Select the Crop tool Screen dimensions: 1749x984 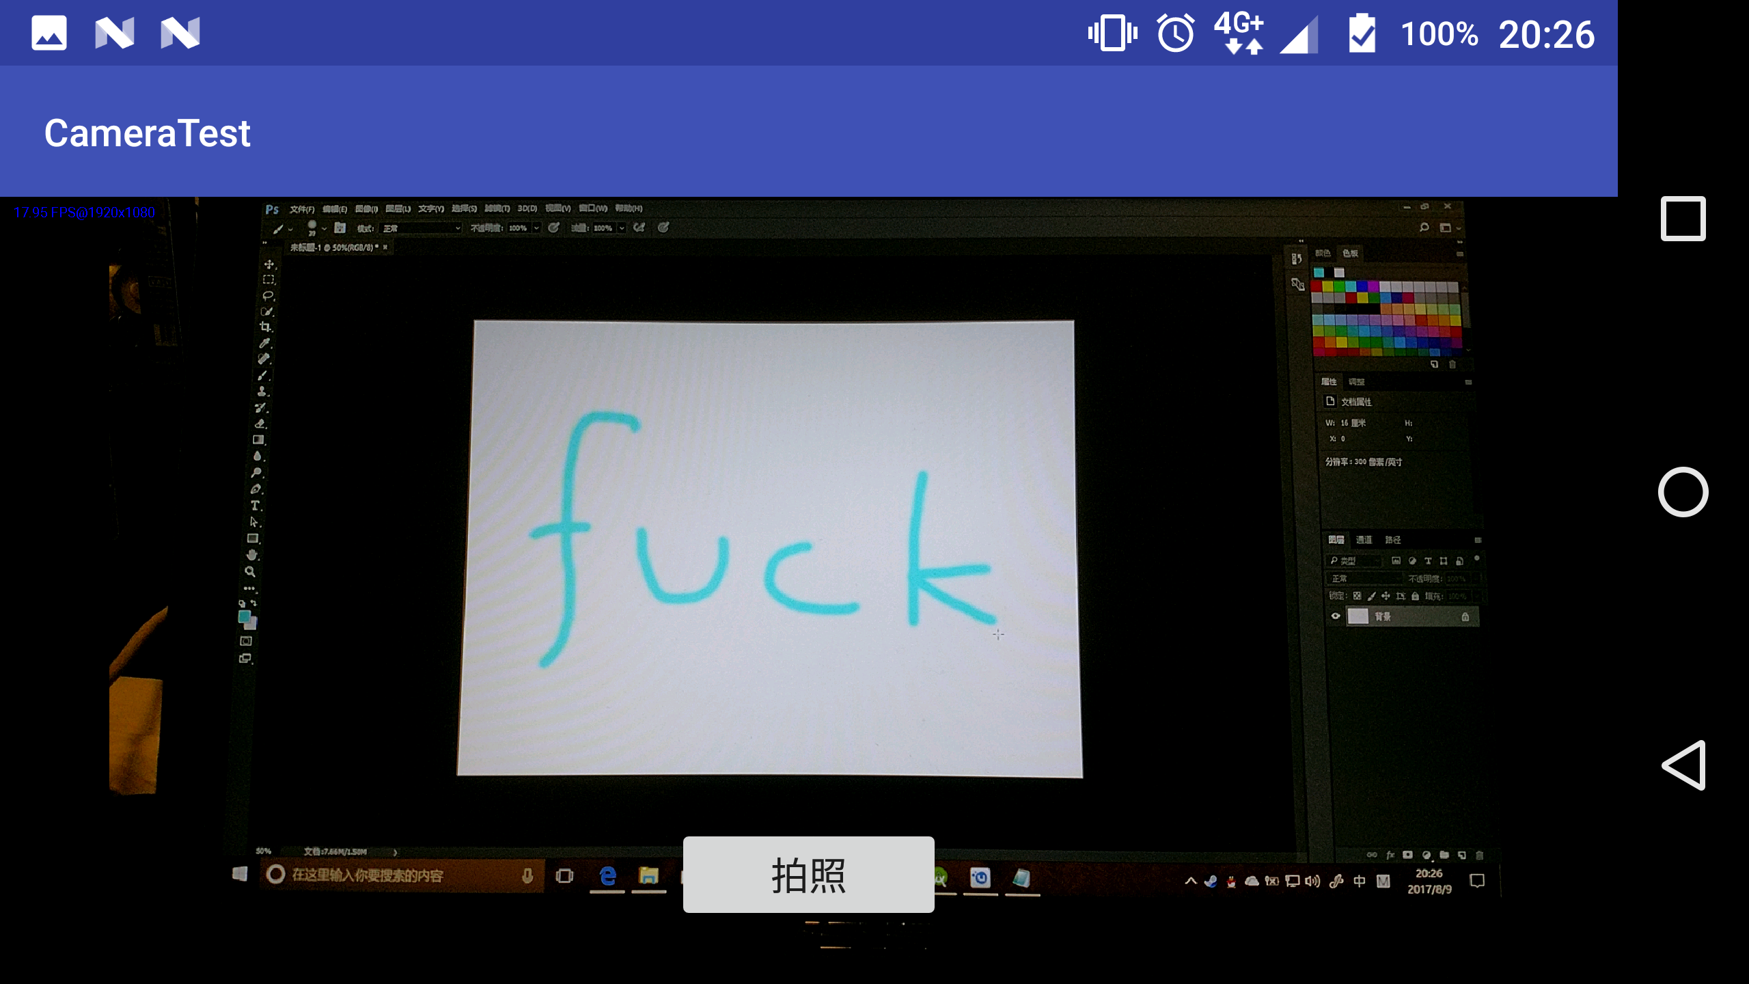pos(266,327)
